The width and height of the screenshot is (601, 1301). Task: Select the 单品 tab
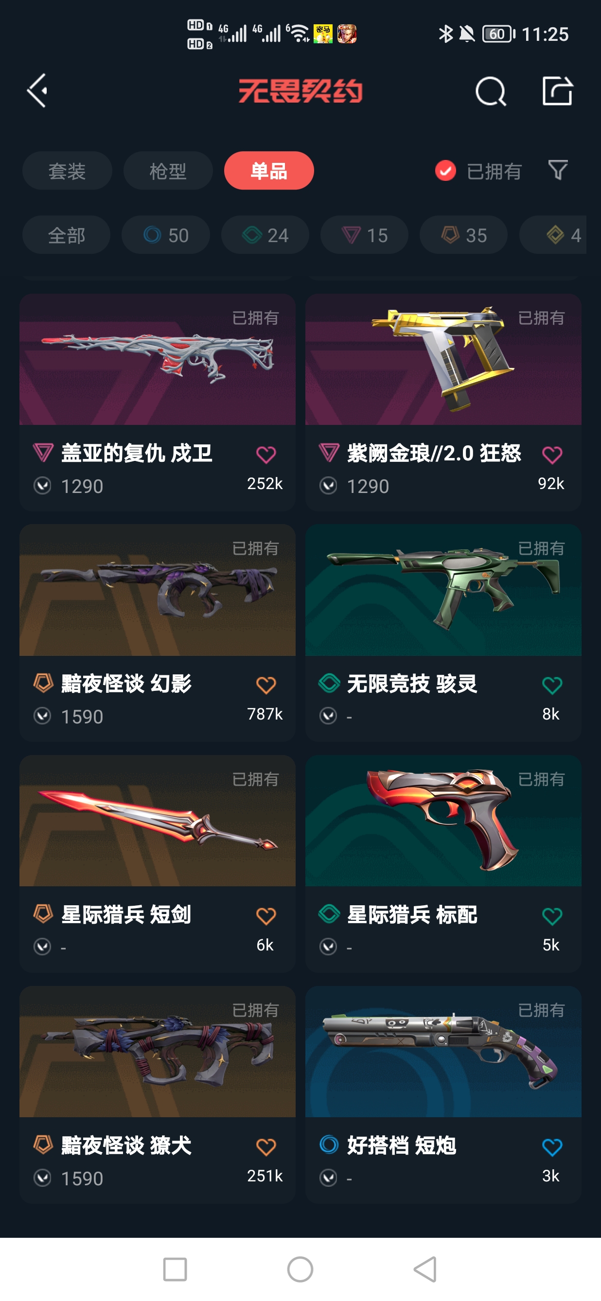click(269, 171)
